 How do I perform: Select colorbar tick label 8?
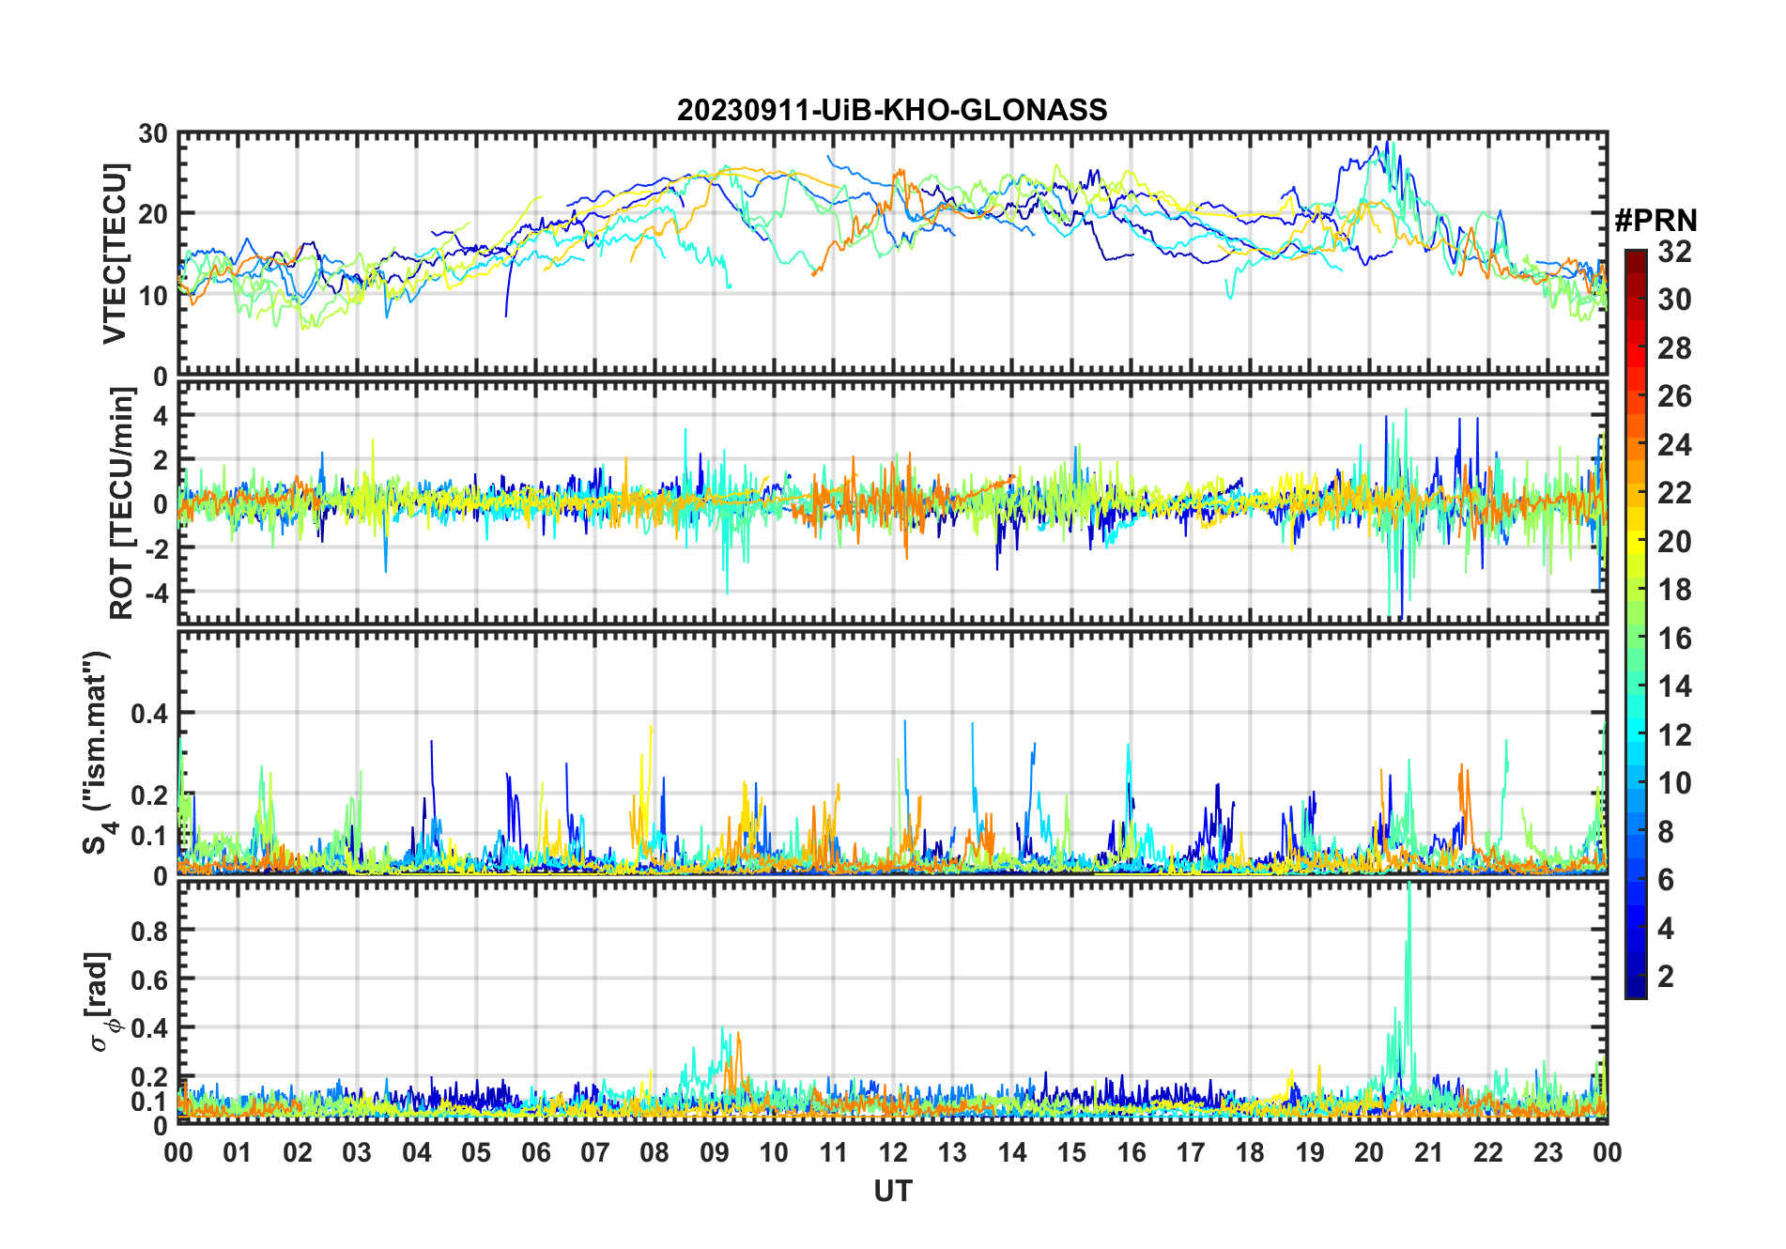(1667, 832)
